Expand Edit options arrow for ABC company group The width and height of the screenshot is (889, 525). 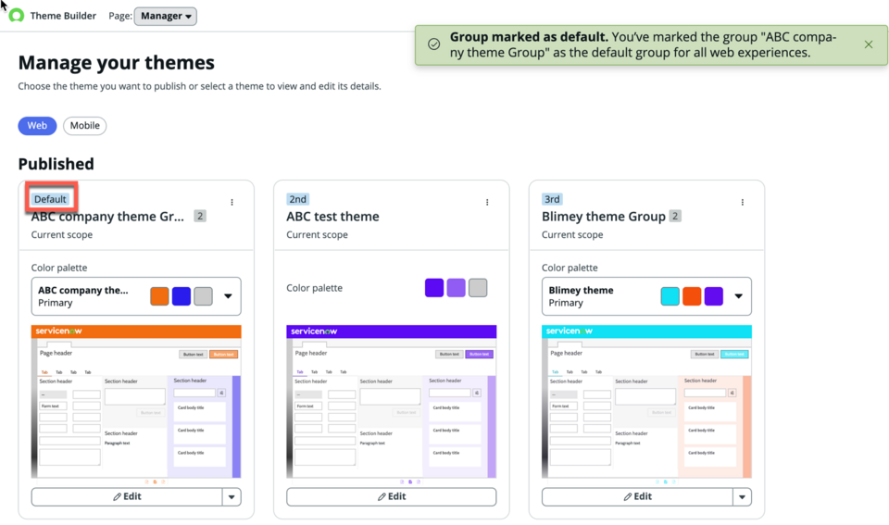click(232, 496)
